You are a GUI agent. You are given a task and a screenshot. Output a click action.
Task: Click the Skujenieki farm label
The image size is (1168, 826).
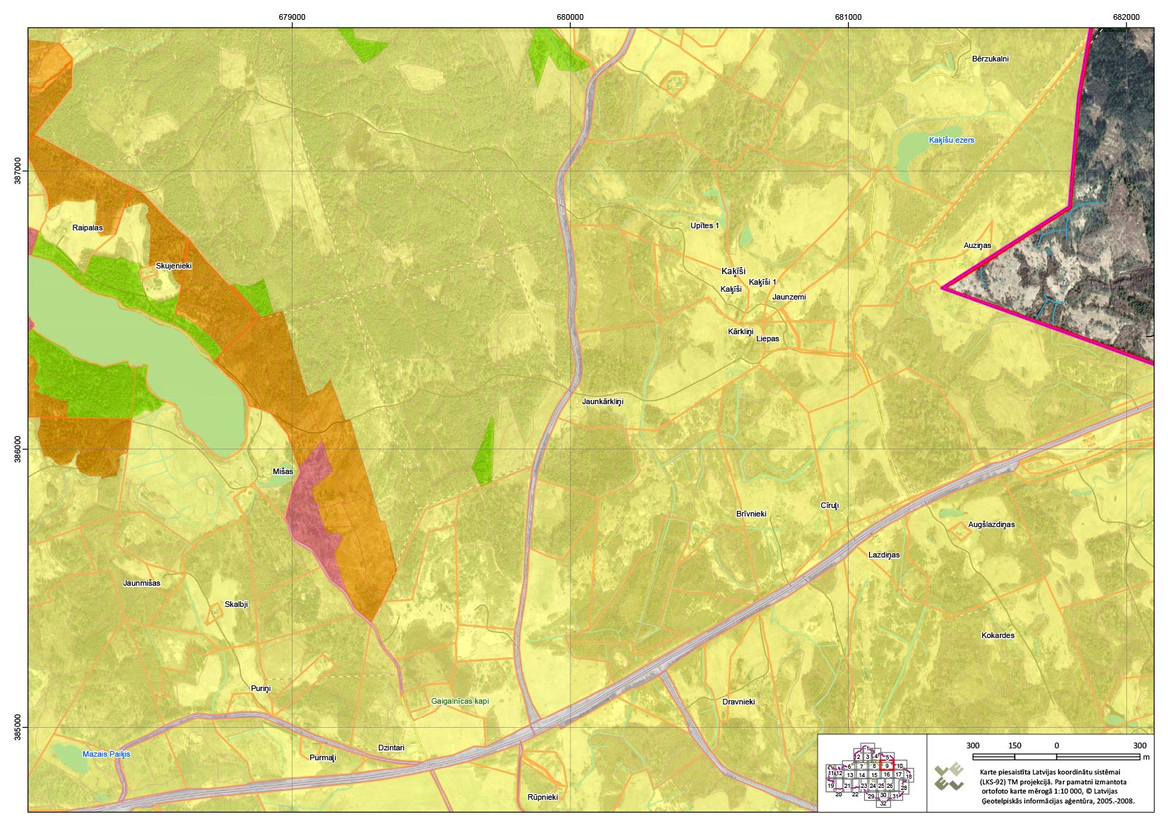pyautogui.click(x=173, y=266)
